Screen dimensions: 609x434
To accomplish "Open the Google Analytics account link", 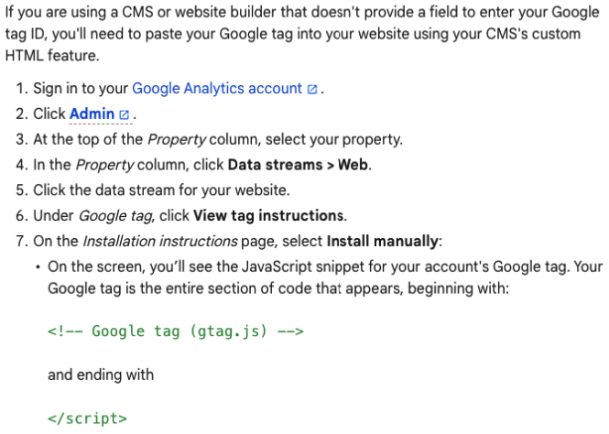I will pos(216,89).
